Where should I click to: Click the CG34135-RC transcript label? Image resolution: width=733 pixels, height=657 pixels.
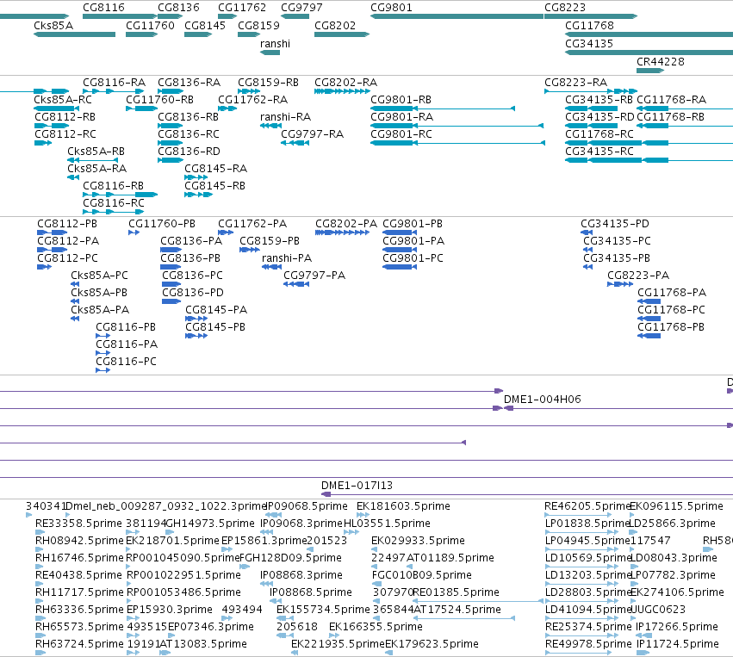tap(599, 152)
